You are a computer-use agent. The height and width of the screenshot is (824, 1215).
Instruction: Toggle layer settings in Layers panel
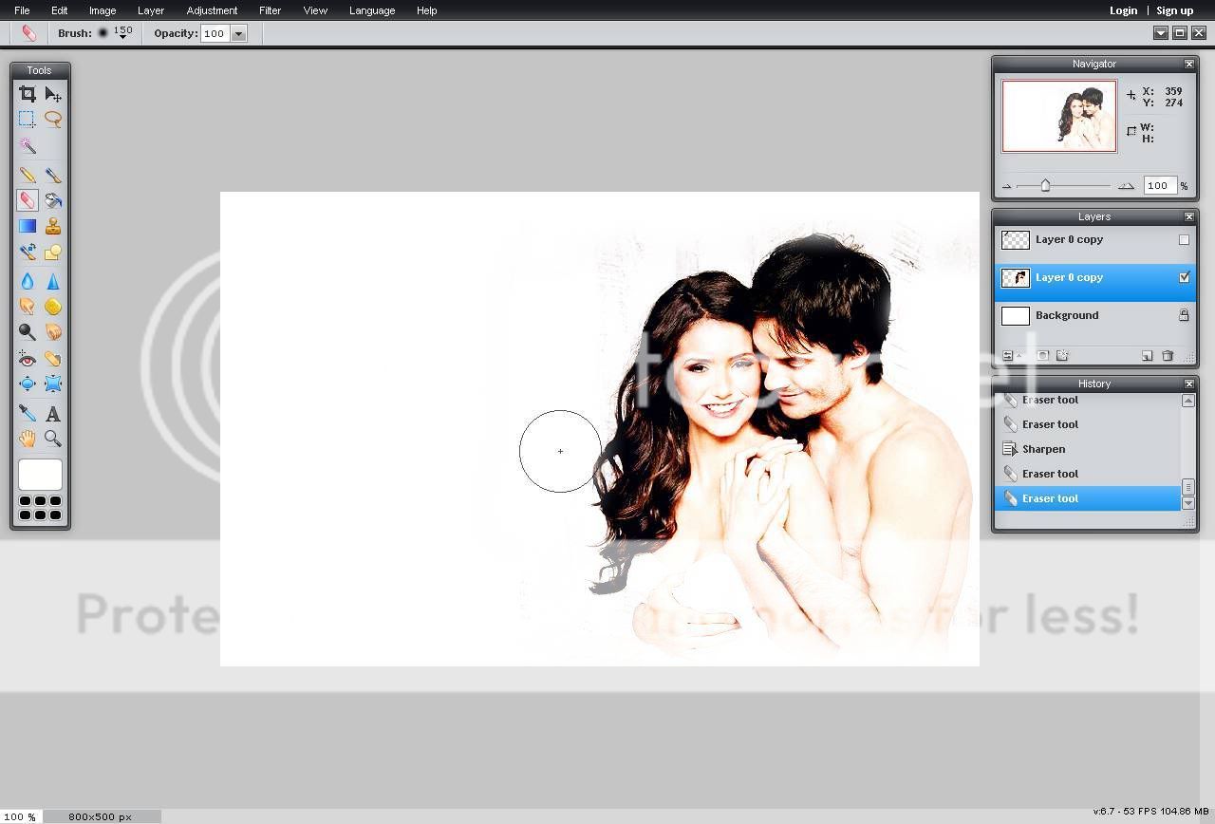1009,356
